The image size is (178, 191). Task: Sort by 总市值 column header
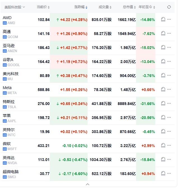click(129, 7)
